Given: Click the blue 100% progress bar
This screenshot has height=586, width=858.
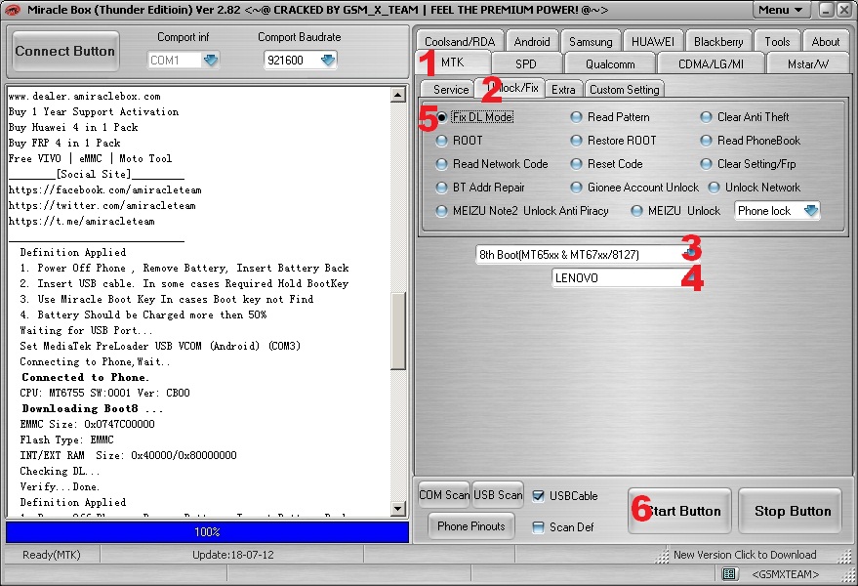Looking at the screenshot, I should [207, 531].
